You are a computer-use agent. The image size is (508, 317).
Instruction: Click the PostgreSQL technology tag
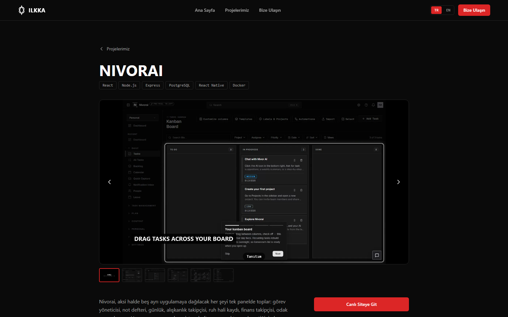click(179, 85)
